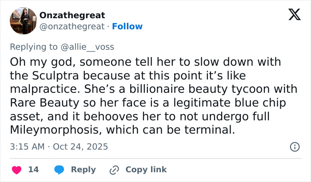Click the 3:15 AM timestamp
Screen dimensions: 311x182
26,146
